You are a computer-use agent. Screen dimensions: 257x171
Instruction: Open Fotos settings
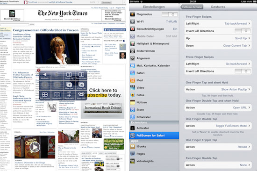tap(154, 95)
